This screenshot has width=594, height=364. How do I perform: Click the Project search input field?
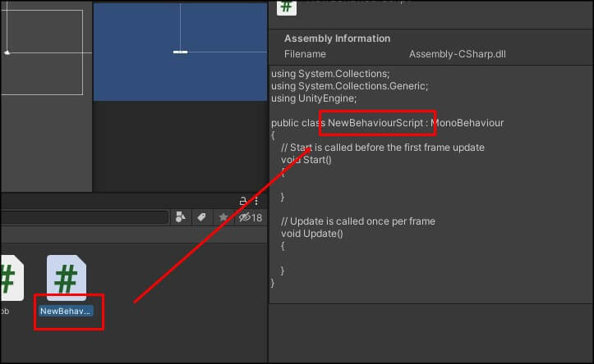coord(84,217)
